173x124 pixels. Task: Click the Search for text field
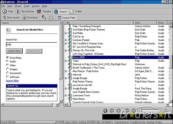coord(32,44)
